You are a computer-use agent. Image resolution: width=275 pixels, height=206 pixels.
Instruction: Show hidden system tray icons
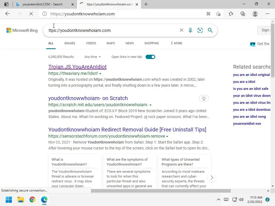click(219, 200)
